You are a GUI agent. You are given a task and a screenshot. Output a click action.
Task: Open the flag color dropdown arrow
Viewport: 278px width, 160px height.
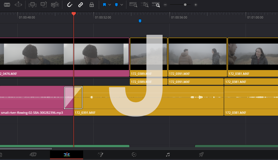pyautogui.click(x=110, y=5)
